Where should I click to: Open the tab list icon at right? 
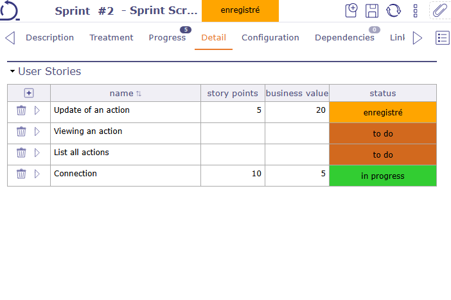pos(442,38)
